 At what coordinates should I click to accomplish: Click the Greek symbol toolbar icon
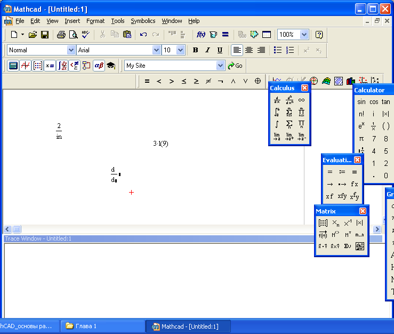tap(99, 66)
